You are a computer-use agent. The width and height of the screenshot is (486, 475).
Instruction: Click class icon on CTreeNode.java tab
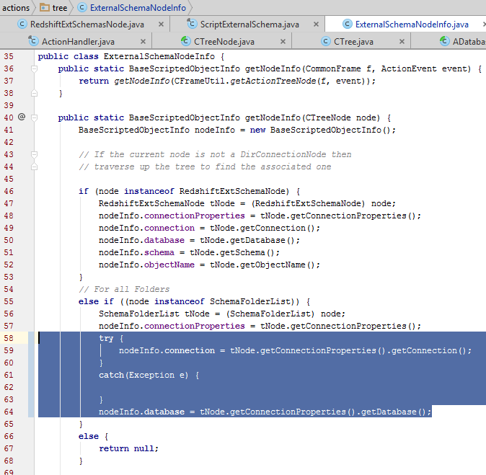tap(185, 41)
